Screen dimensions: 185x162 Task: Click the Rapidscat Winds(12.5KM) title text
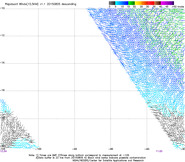tap(40, 4)
